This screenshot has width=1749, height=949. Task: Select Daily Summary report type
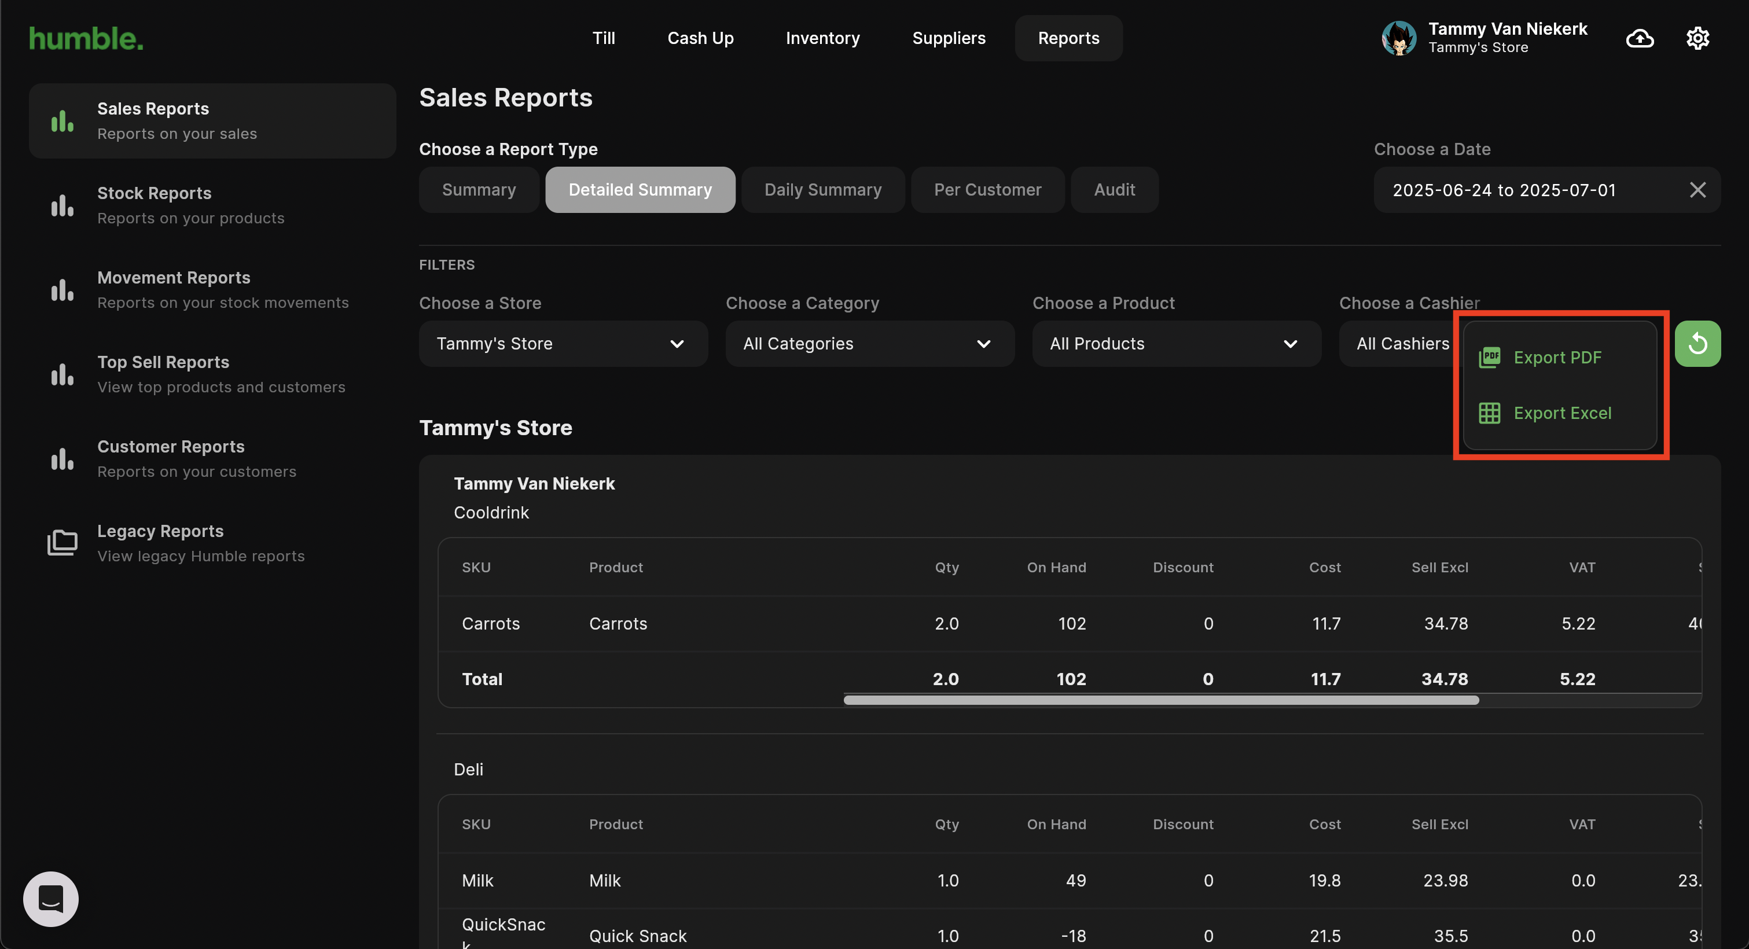[x=823, y=190]
